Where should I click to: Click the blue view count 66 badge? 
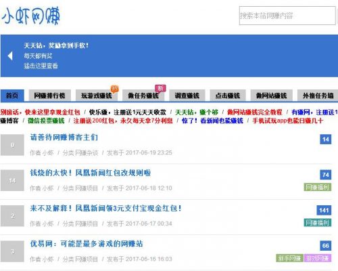click(326, 246)
